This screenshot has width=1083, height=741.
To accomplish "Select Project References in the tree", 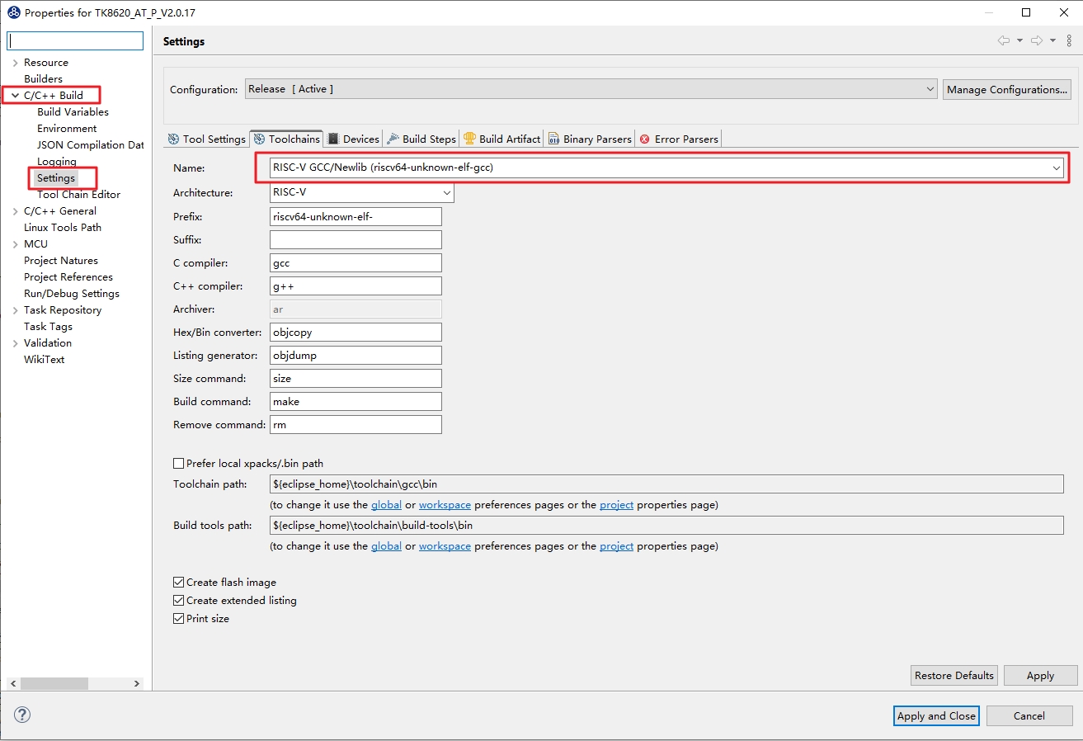I will 68,277.
